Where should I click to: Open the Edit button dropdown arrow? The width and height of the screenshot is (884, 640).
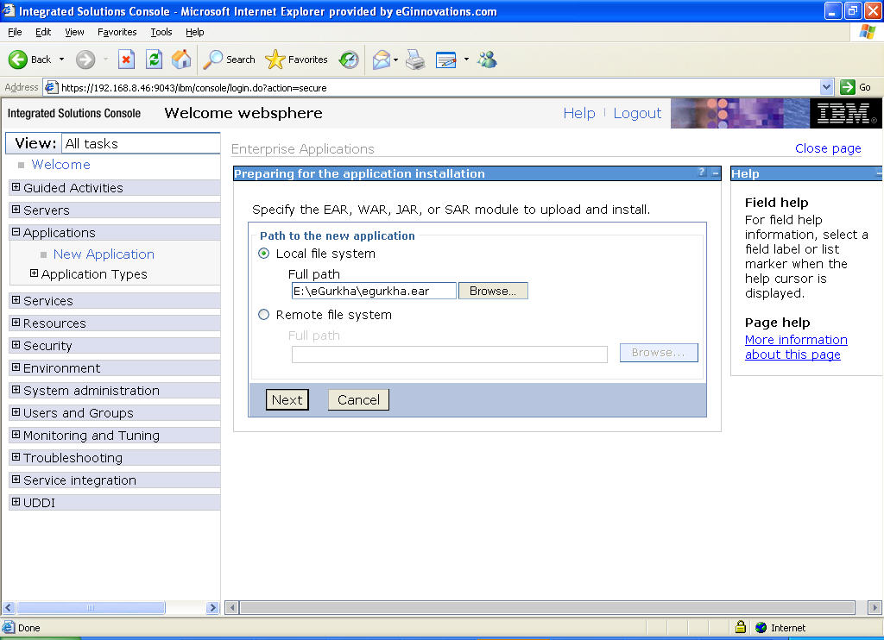pyautogui.click(x=466, y=60)
